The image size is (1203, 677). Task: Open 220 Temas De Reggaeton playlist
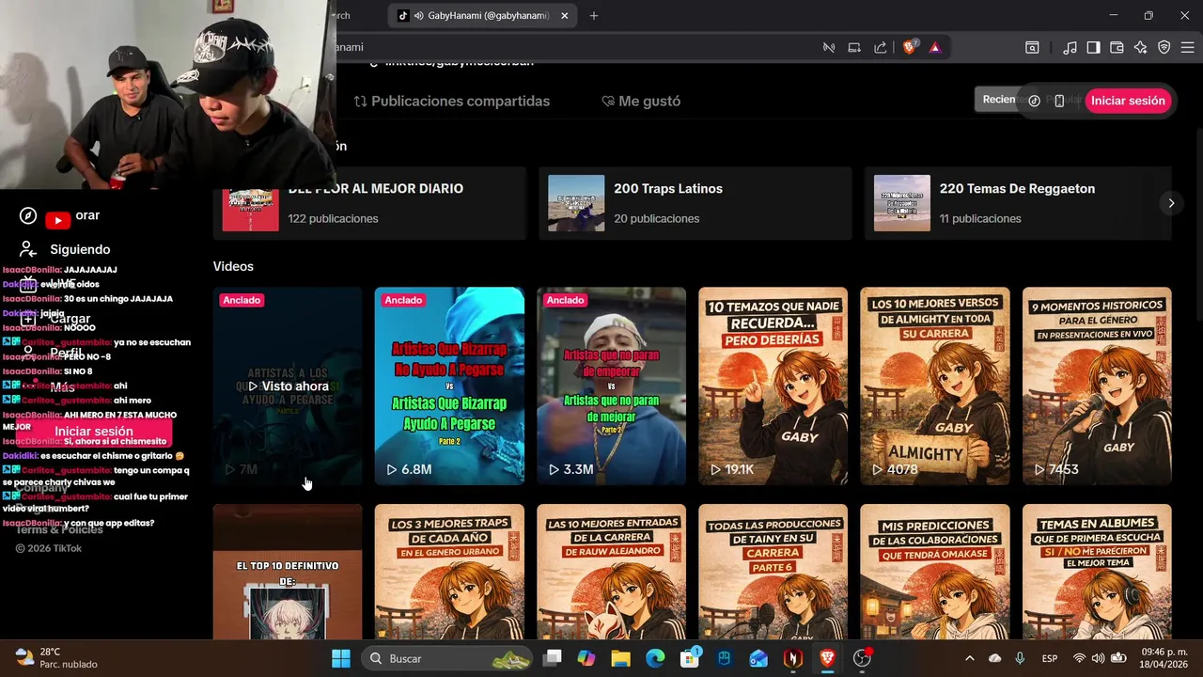click(1018, 203)
